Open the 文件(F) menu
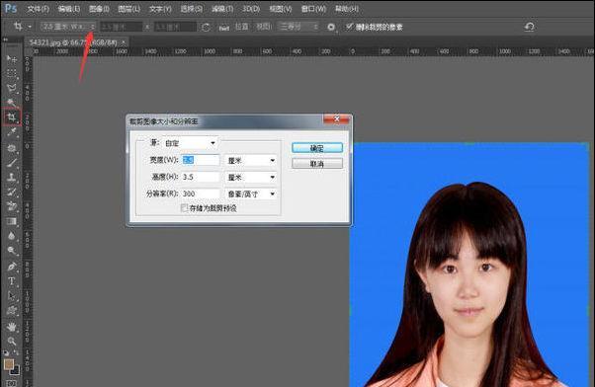Viewport: 595px width, 387px height. 38,9
